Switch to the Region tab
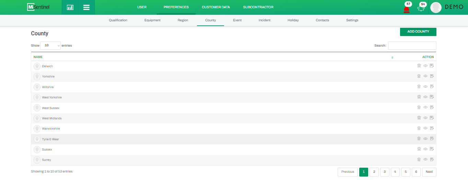This screenshot has width=468, height=180. pyautogui.click(x=183, y=20)
